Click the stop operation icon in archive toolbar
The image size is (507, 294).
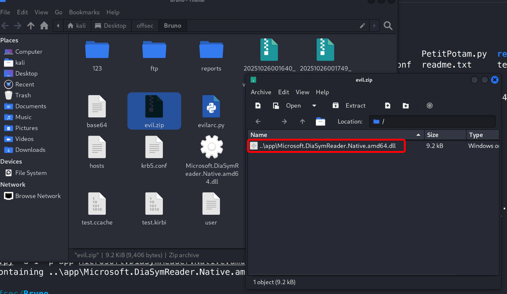[x=429, y=106]
